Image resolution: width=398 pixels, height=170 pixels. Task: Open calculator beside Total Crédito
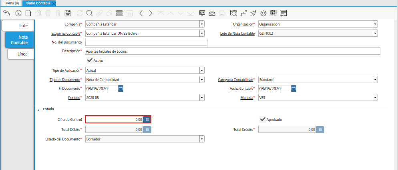point(320,130)
